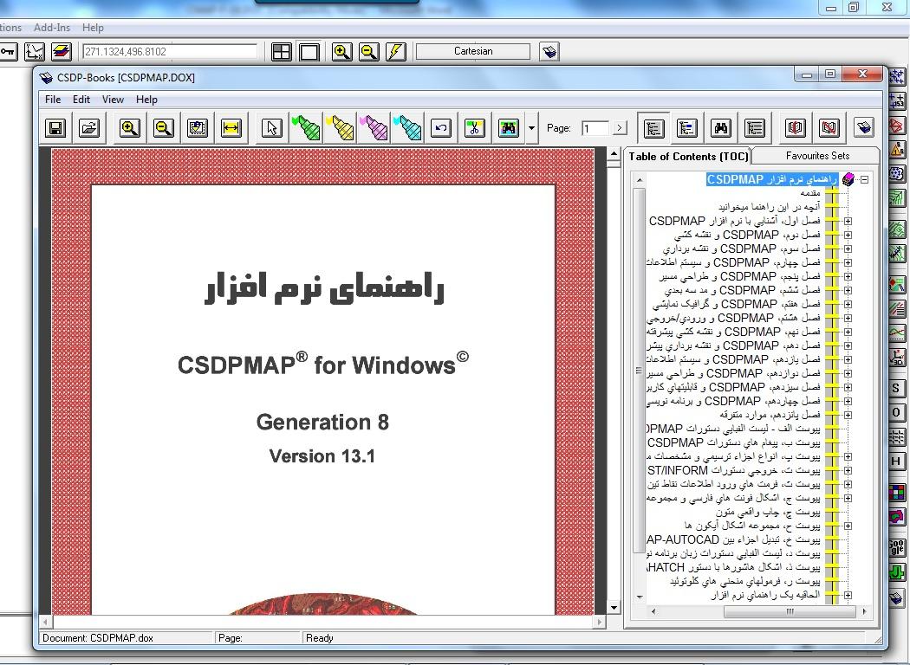Open CSDP-Books Help menu
This screenshot has width=910, height=665.
pos(146,99)
